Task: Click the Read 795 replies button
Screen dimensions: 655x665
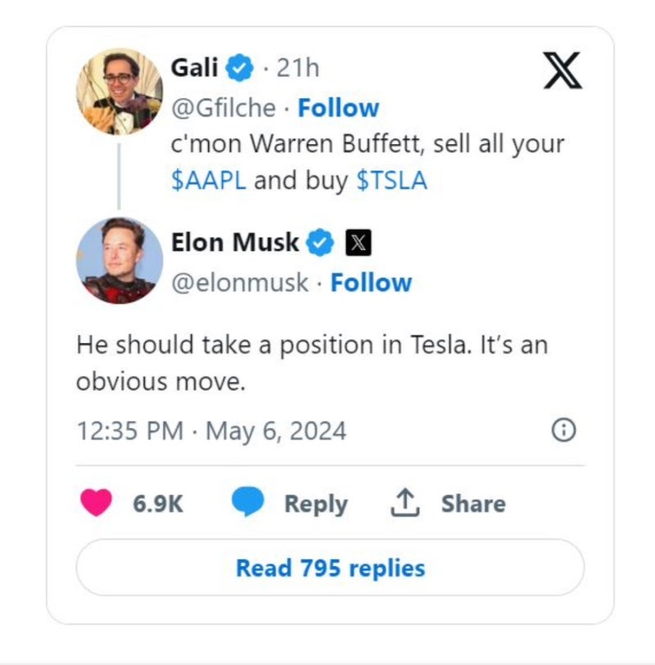Action: point(330,568)
